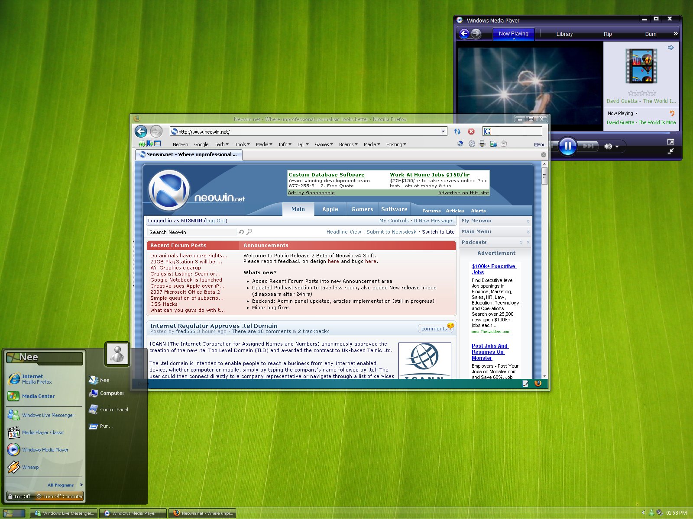Open the Now Playing playlist dropdown

(x=622, y=113)
